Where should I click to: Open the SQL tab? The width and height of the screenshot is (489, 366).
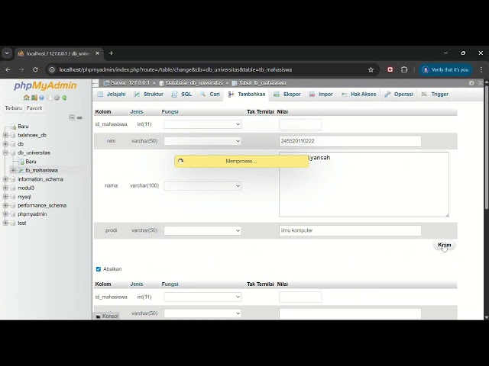tap(182, 95)
